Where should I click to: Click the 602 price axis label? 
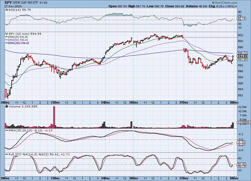click(x=241, y=35)
